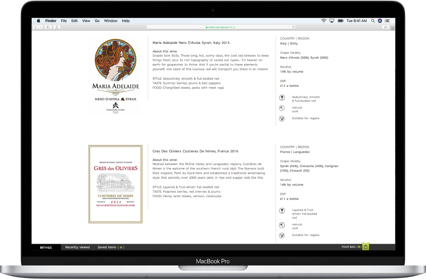The width and height of the screenshot is (426, 279).
Task: Click the Maria Adelaide wine label image
Action: pyautogui.click(x=116, y=76)
